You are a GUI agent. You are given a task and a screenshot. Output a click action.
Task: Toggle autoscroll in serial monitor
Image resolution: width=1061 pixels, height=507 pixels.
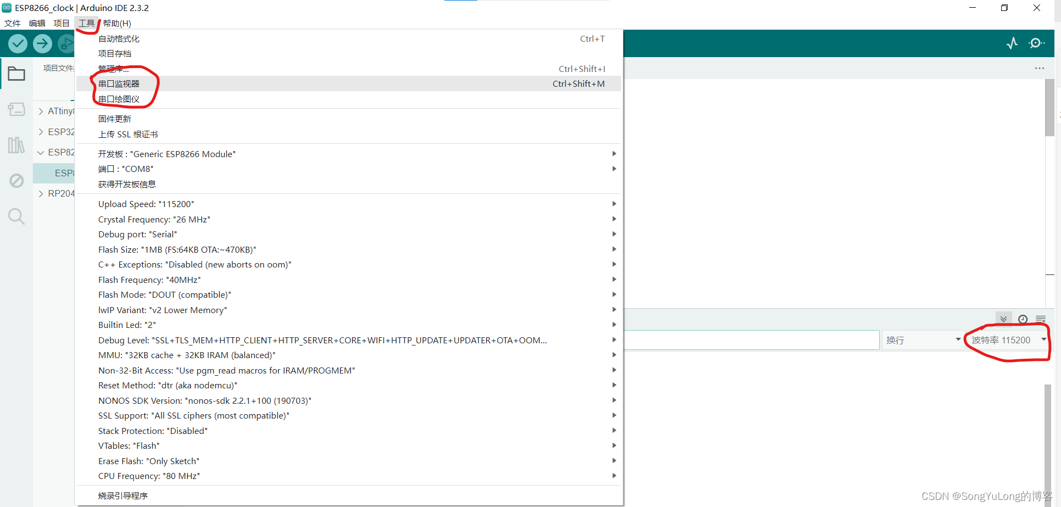point(1003,319)
